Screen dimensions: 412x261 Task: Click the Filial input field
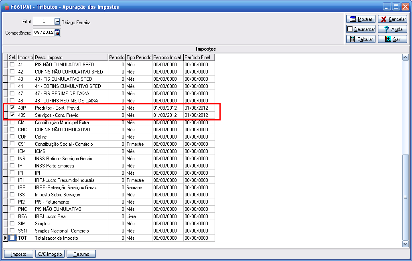pyautogui.click(x=44, y=22)
